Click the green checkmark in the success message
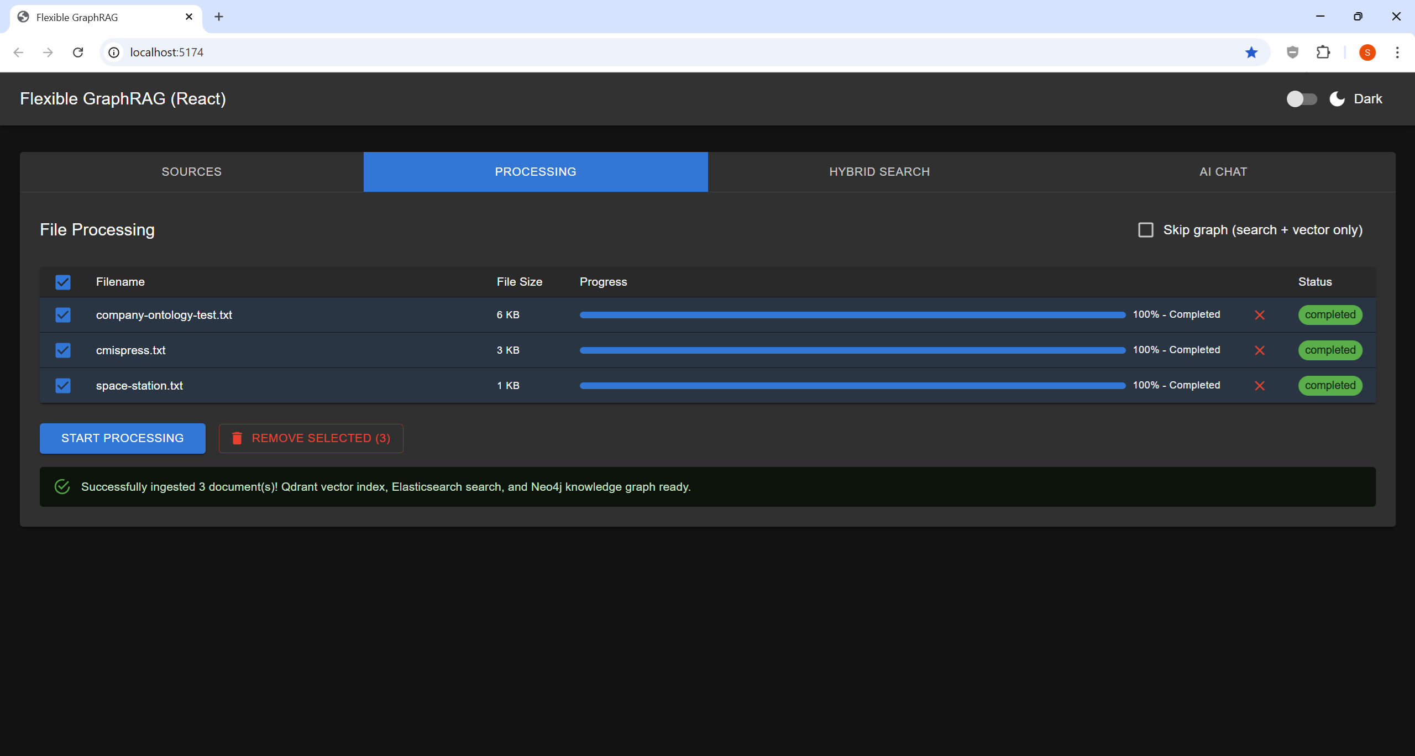Viewport: 1415px width, 756px height. tap(62, 487)
